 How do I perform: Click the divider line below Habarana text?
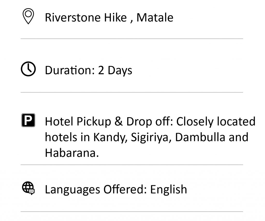(x=132, y=165)
